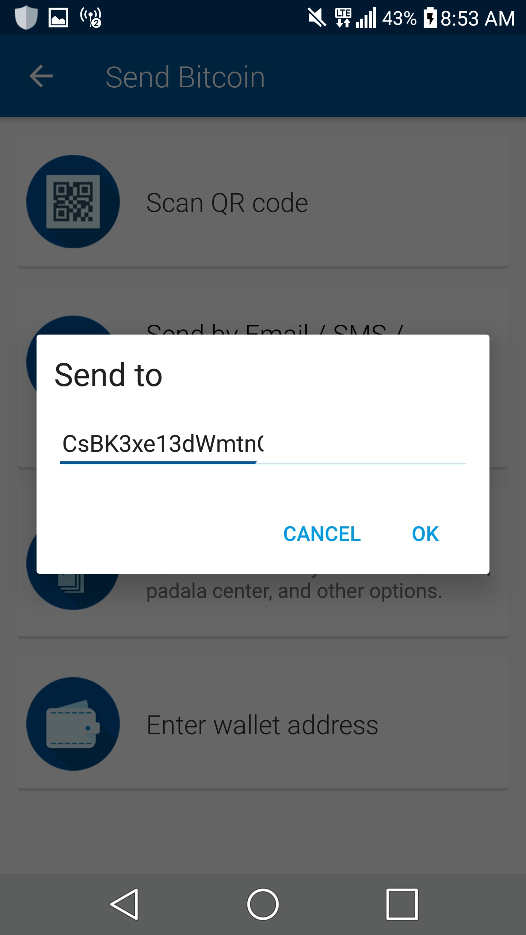Viewport: 526px width, 935px height.
Task: Select the Enter wallet address option
Action: [263, 724]
